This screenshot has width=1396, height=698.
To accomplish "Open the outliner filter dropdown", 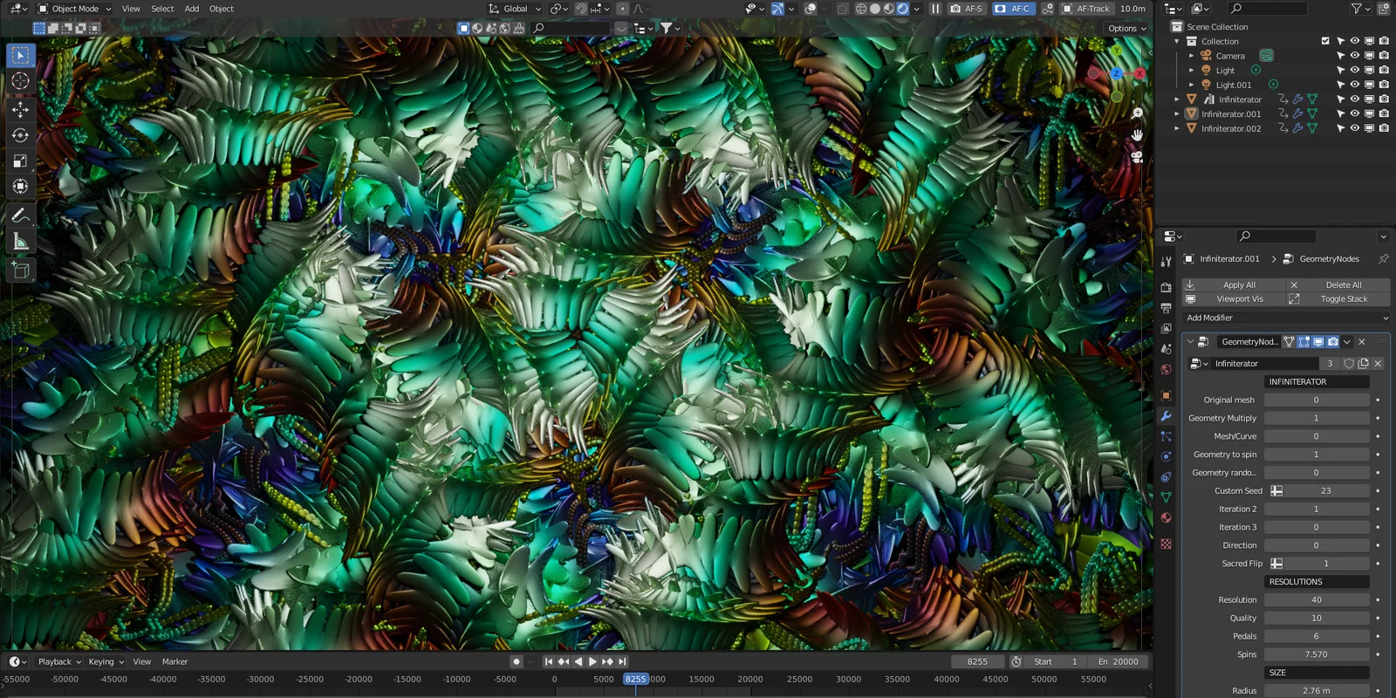I will click(x=1360, y=9).
